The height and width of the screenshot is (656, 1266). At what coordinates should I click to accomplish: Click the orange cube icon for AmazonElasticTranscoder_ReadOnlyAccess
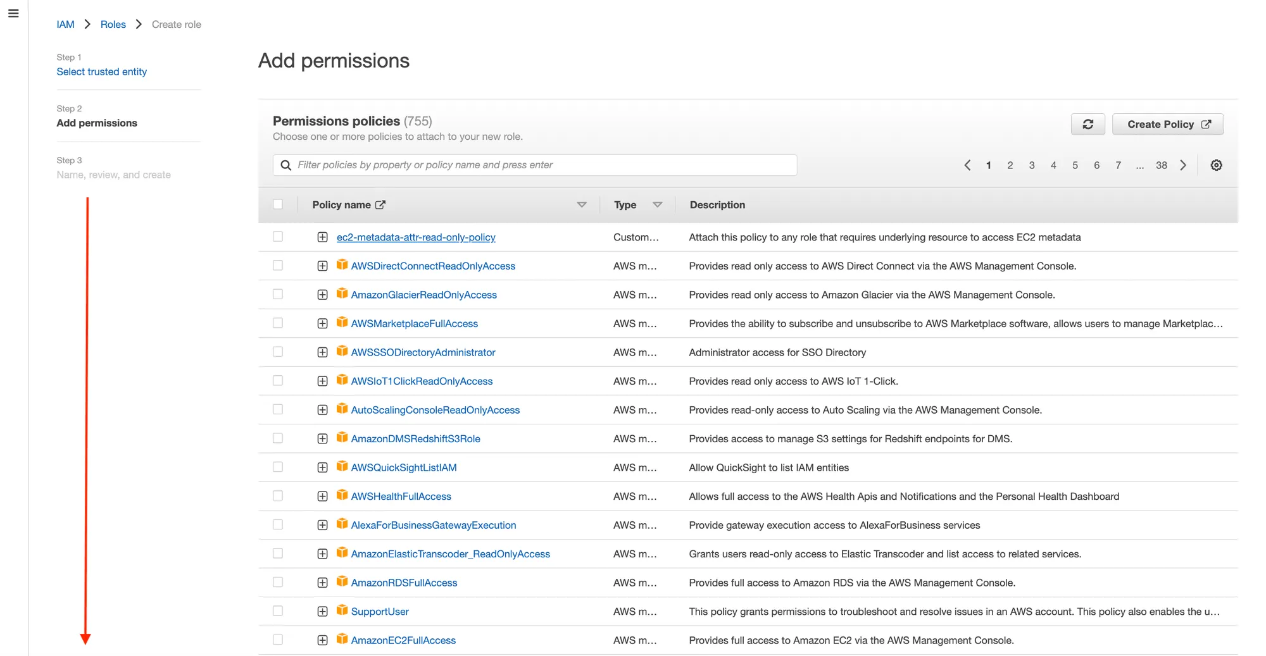tap(342, 552)
